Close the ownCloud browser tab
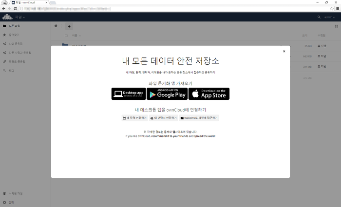 pos(46,2)
